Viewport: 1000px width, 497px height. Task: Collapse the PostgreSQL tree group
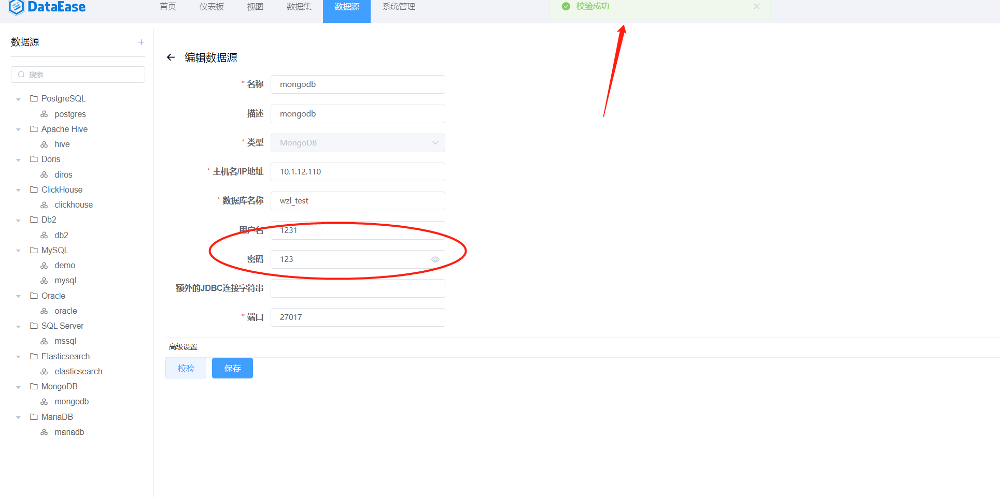click(x=19, y=99)
